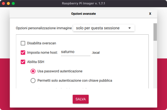Maximize the window using the green button
Screen dimensions: 167x110
point(13,3)
